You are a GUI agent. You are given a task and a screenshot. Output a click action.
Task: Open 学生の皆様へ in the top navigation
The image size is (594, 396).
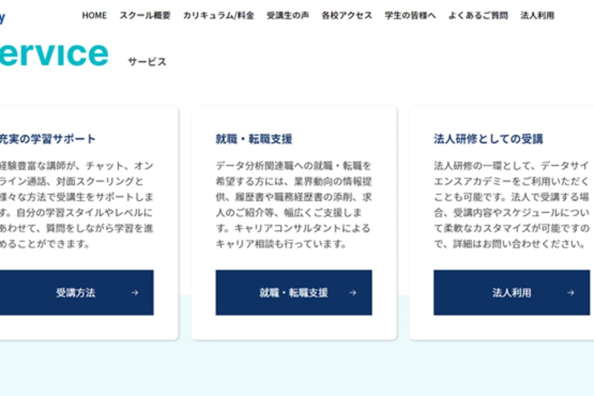(410, 16)
